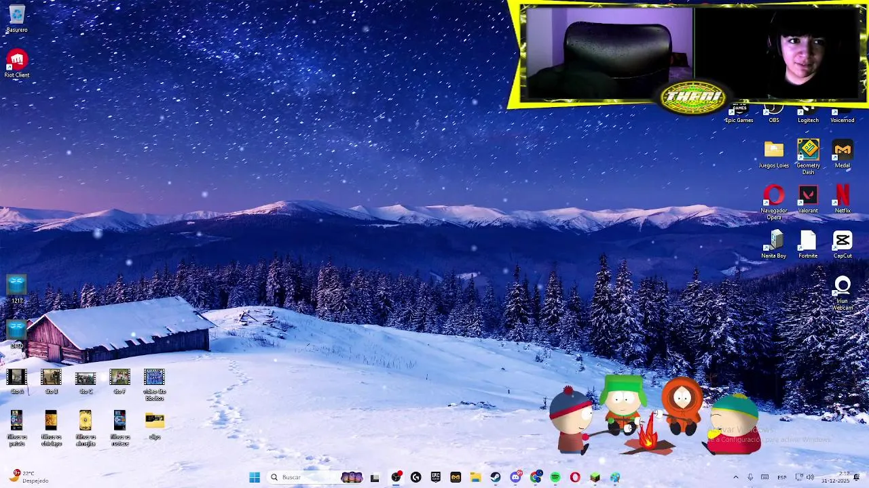Select the fillnes vs almejita video

click(86, 428)
